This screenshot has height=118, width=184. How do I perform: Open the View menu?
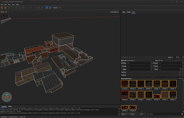click(9, 4)
